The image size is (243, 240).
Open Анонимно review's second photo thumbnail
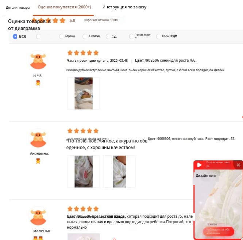point(119,171)
